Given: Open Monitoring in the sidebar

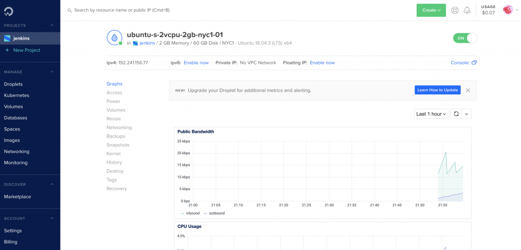Looking at the screenshot, I should tap(16, 163).
